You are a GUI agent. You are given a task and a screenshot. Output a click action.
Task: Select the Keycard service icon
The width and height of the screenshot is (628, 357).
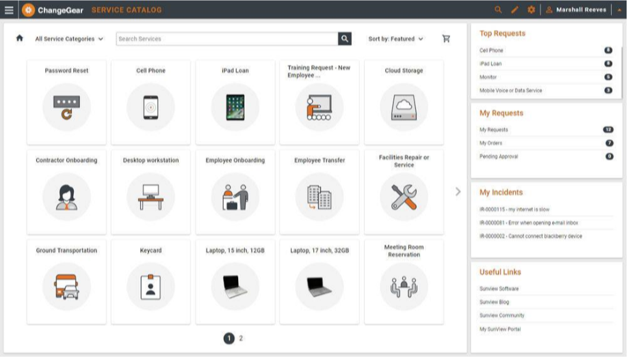(x=151, y=287)
